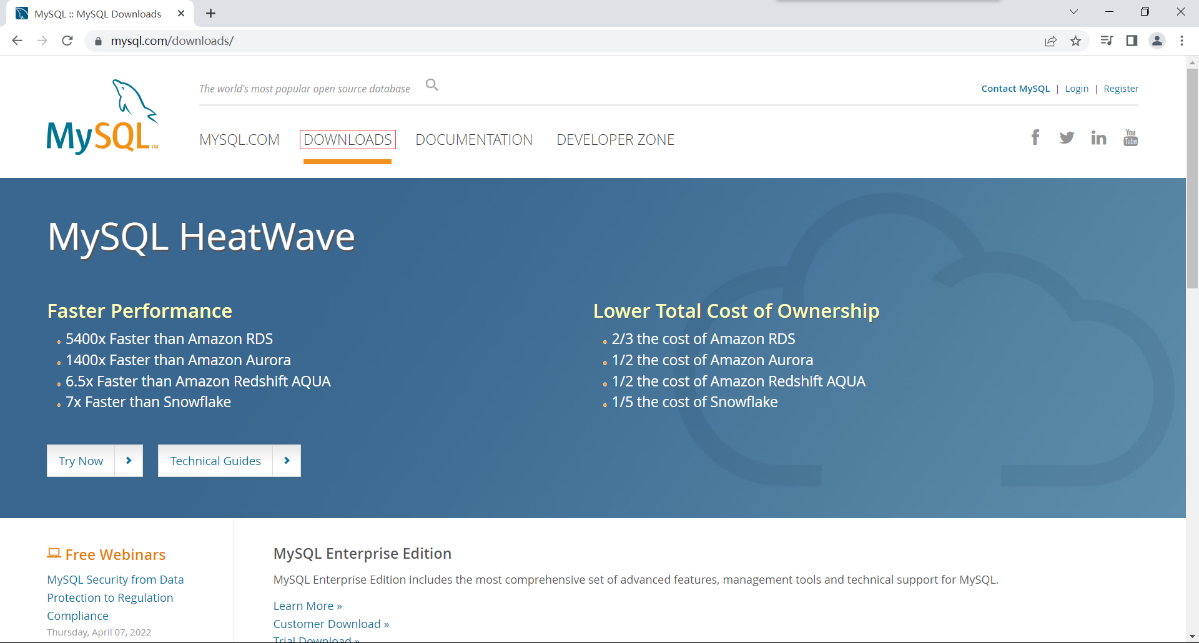Open MySQL's LinkedIn page icon
This screenshot has height=643, width=1199.
(x=1098, y=138)
